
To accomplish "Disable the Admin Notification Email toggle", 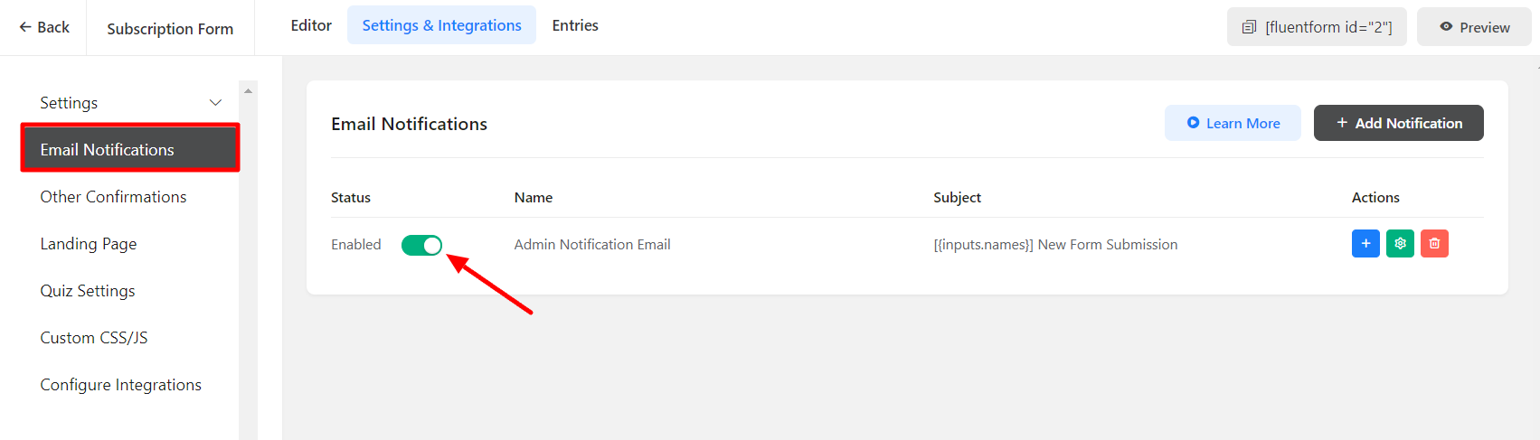I will (x=421, y=245).
